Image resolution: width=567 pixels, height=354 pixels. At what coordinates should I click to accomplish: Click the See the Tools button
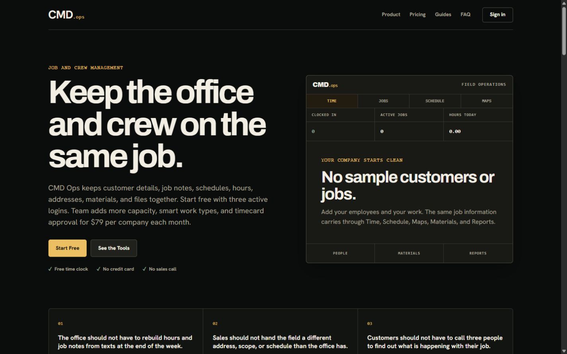114,248
